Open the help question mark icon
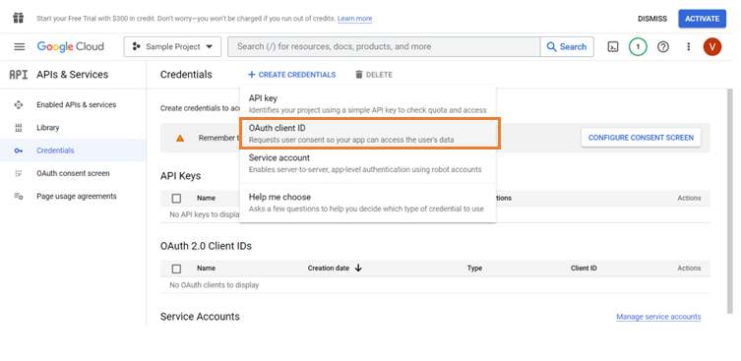Image resolution: width=741 pixels, height=361 pixels. tap(663, 47)
